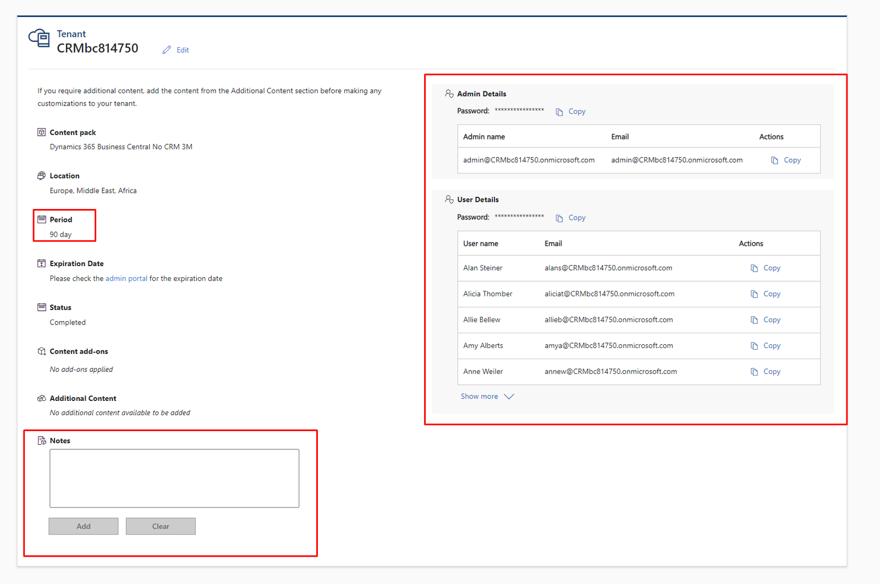
Task: Click inside the Notes text box
Action: [x=174, y=478]
